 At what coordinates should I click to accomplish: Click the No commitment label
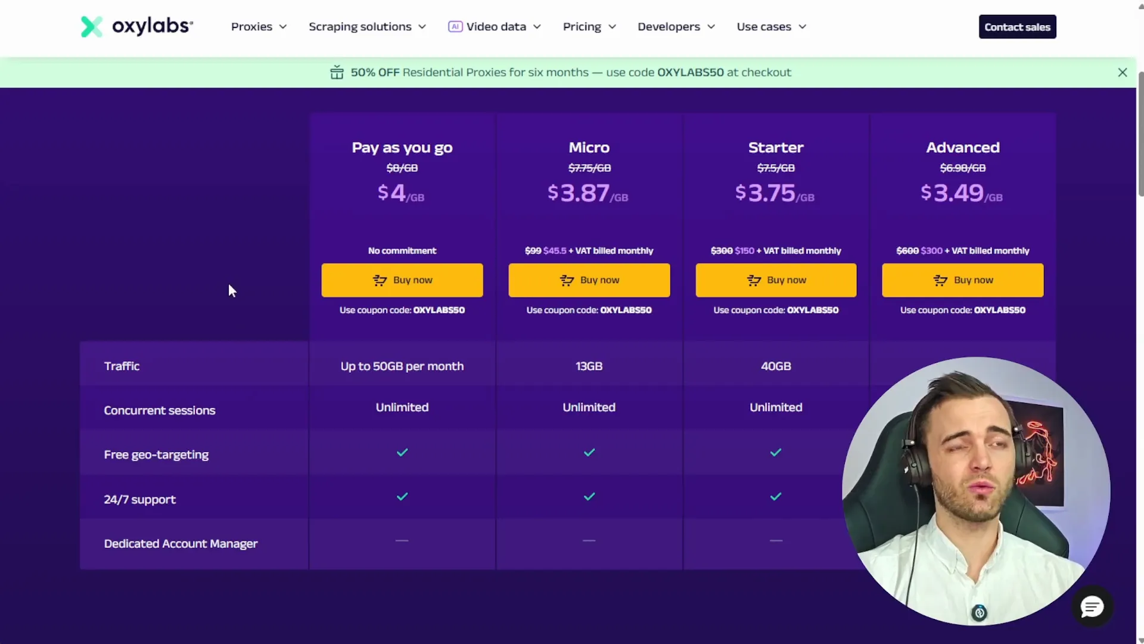coord(402,251)
